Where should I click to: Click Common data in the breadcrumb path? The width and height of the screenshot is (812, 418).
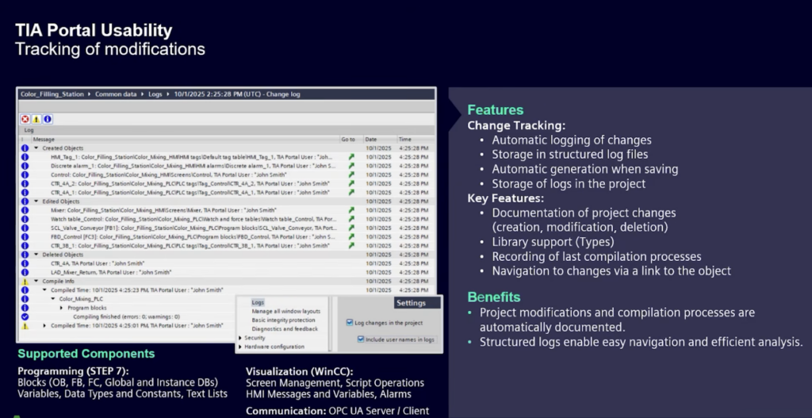[x=117, y=94]
